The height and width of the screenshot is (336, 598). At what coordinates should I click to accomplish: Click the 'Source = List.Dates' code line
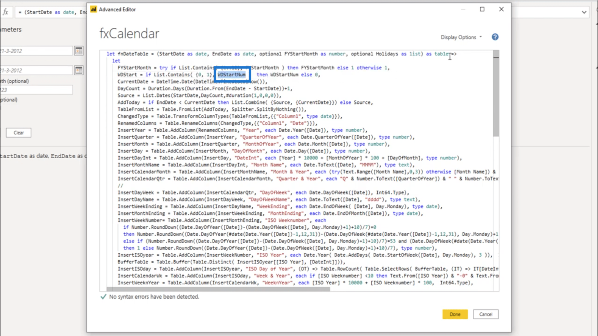(199, 95)
